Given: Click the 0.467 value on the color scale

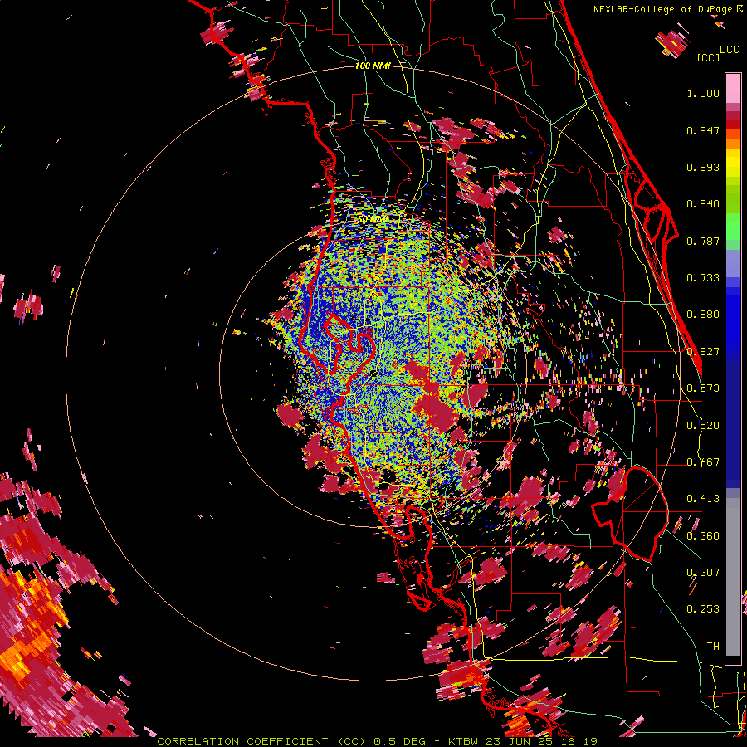Looking at the screenshot, I should click(x=703, y=462).
